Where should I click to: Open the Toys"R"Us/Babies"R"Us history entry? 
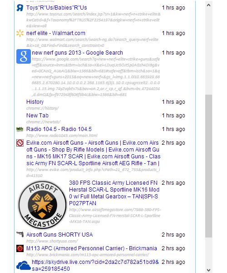[x=57, y=8]
